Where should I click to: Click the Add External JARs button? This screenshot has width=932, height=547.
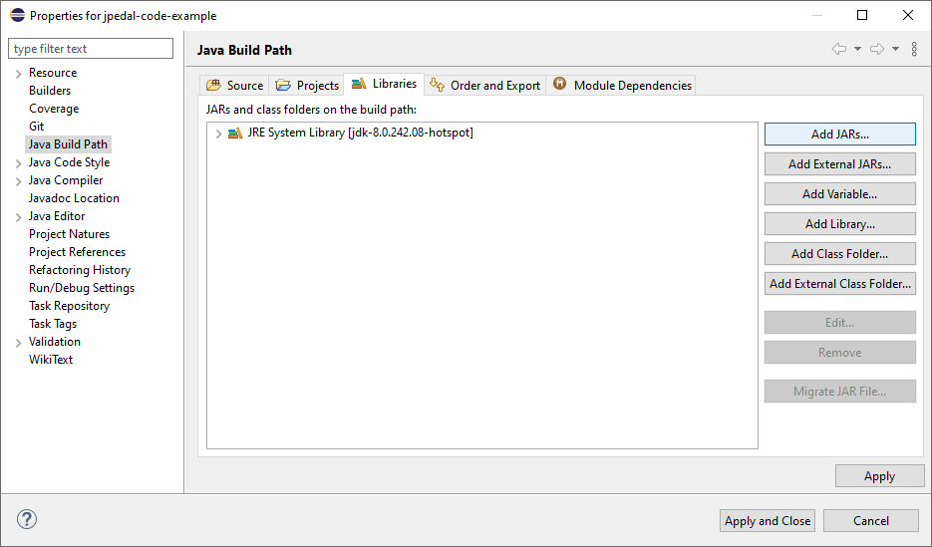839,164
